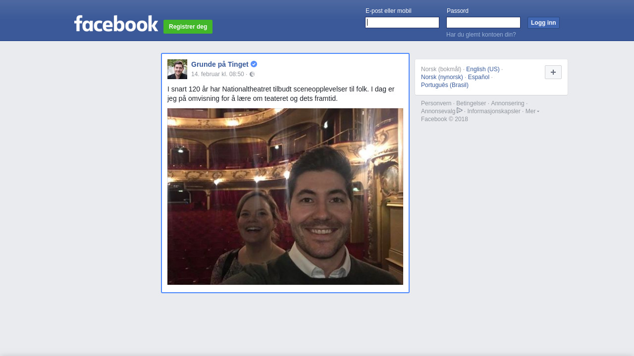Click the post text about Nationaltheatret
The image size is (634, 356).
[x=281, y=94]
